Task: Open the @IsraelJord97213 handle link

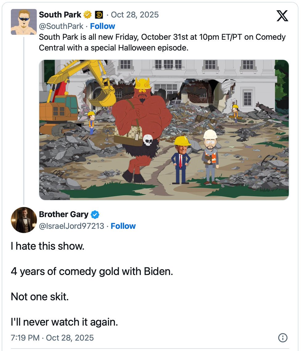Action: pyautogui.click(x=71, y=226)
